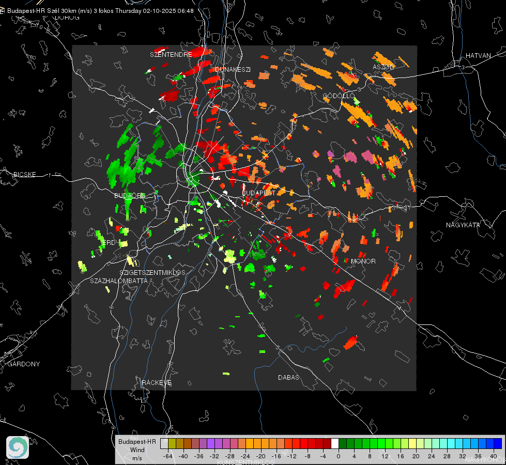
Task: Click the swirl logo icon at bottom-left
Action: click(x=18, y=447)
